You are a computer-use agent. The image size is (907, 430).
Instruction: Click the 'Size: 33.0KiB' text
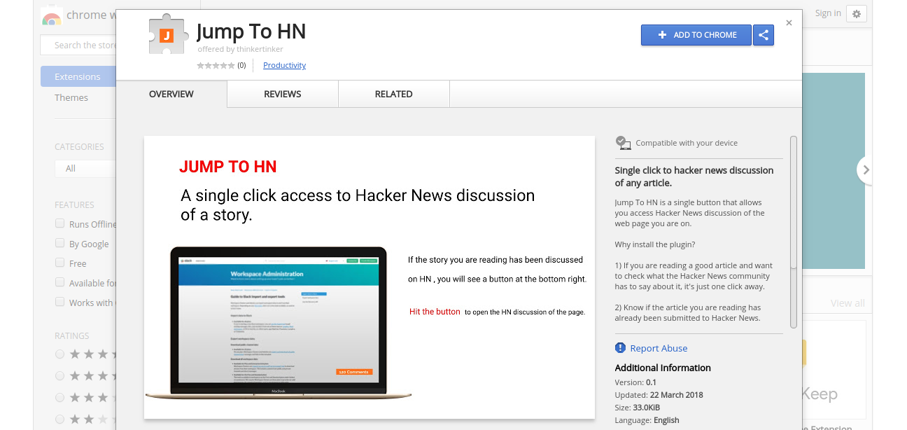pyautogui.click(x=638, y=408)
